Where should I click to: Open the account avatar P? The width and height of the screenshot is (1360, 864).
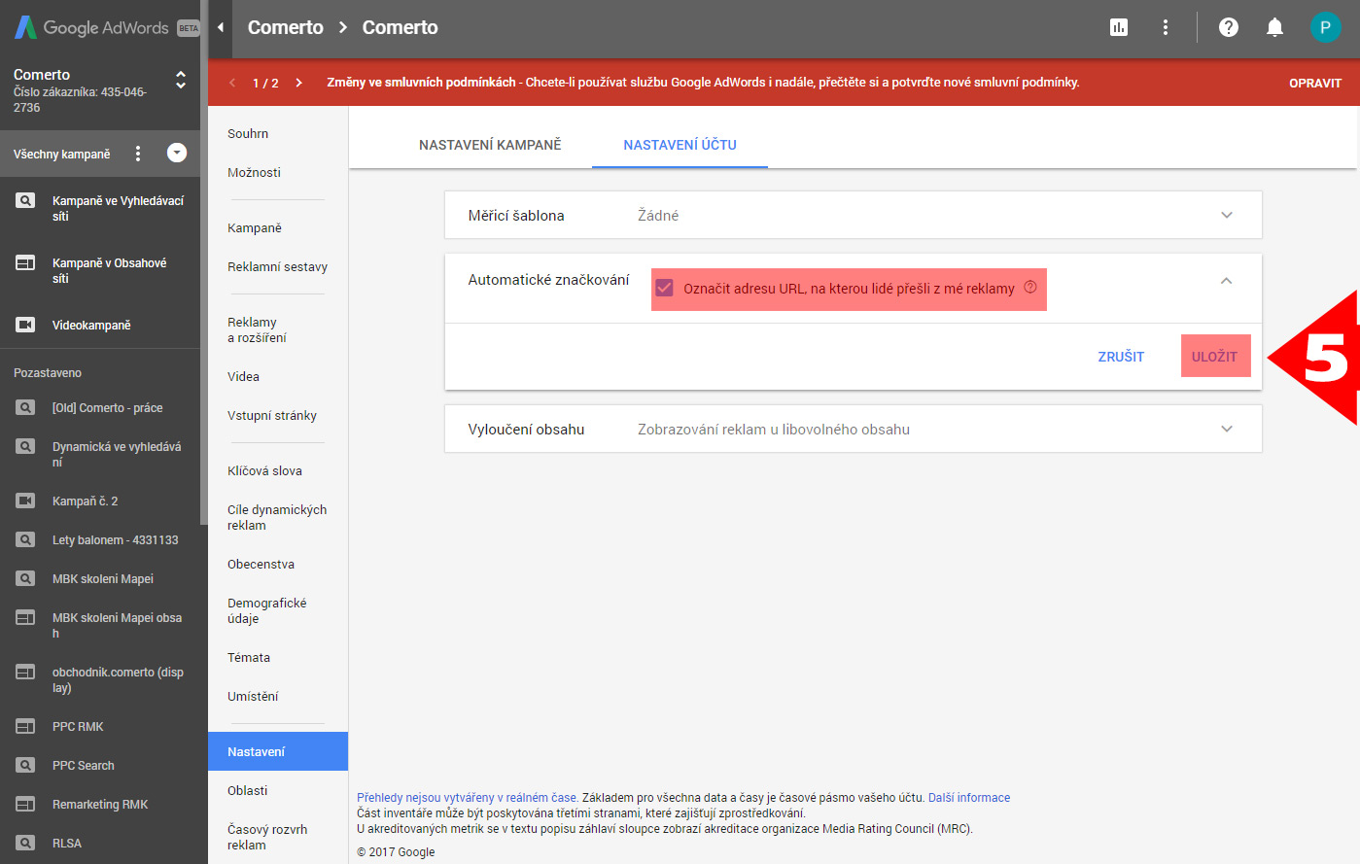point(1325,27)
